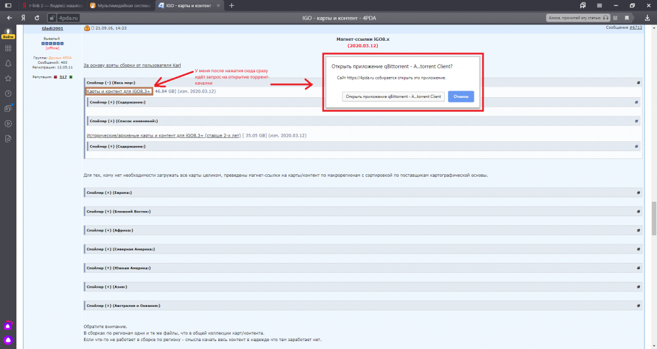Click the scrollbar up arrow
This screenshot has width=657, height=349.
[653, 28]
